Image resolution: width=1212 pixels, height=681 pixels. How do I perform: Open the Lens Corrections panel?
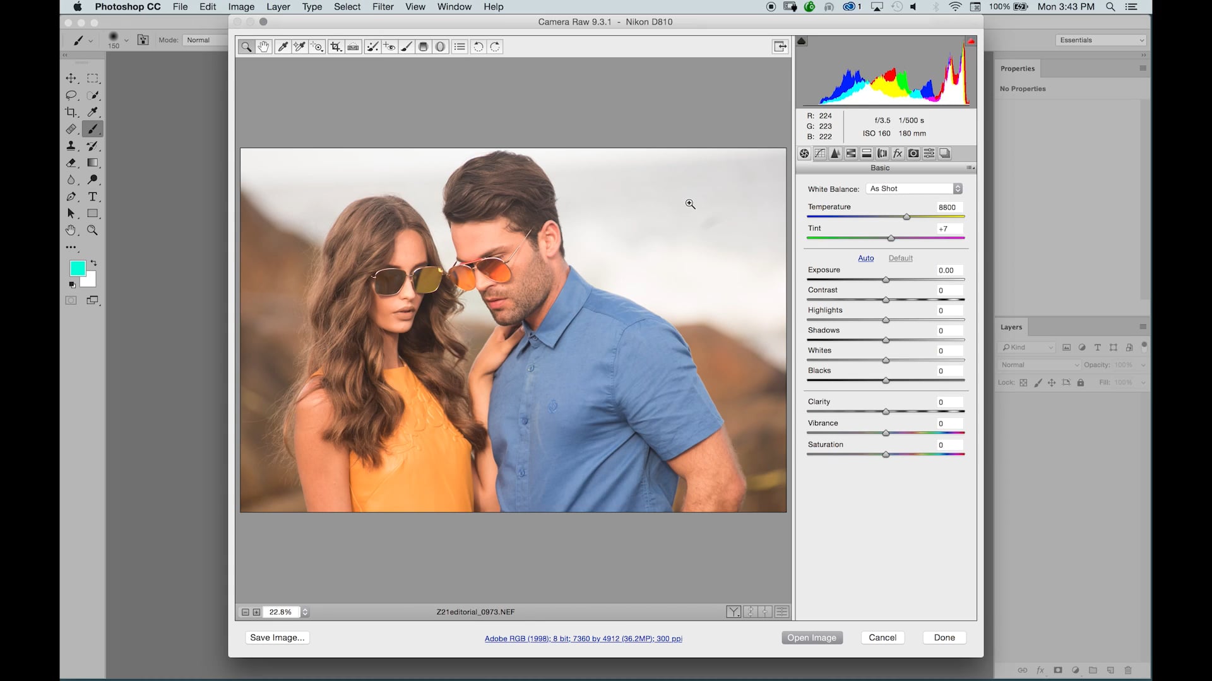click(x=882, y=153)
